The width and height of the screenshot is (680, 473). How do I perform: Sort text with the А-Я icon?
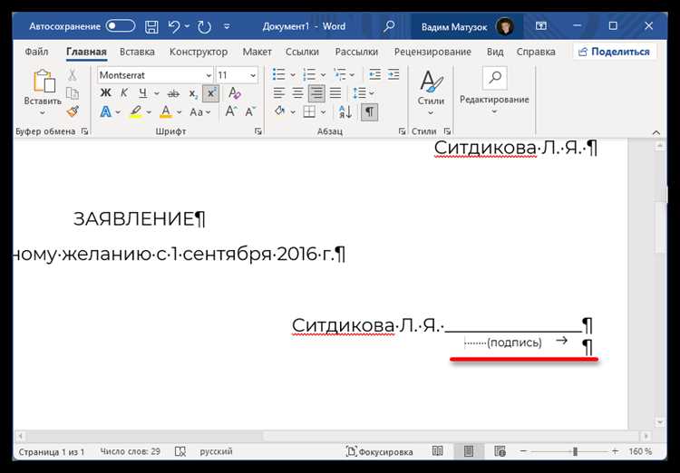(345, 111)
